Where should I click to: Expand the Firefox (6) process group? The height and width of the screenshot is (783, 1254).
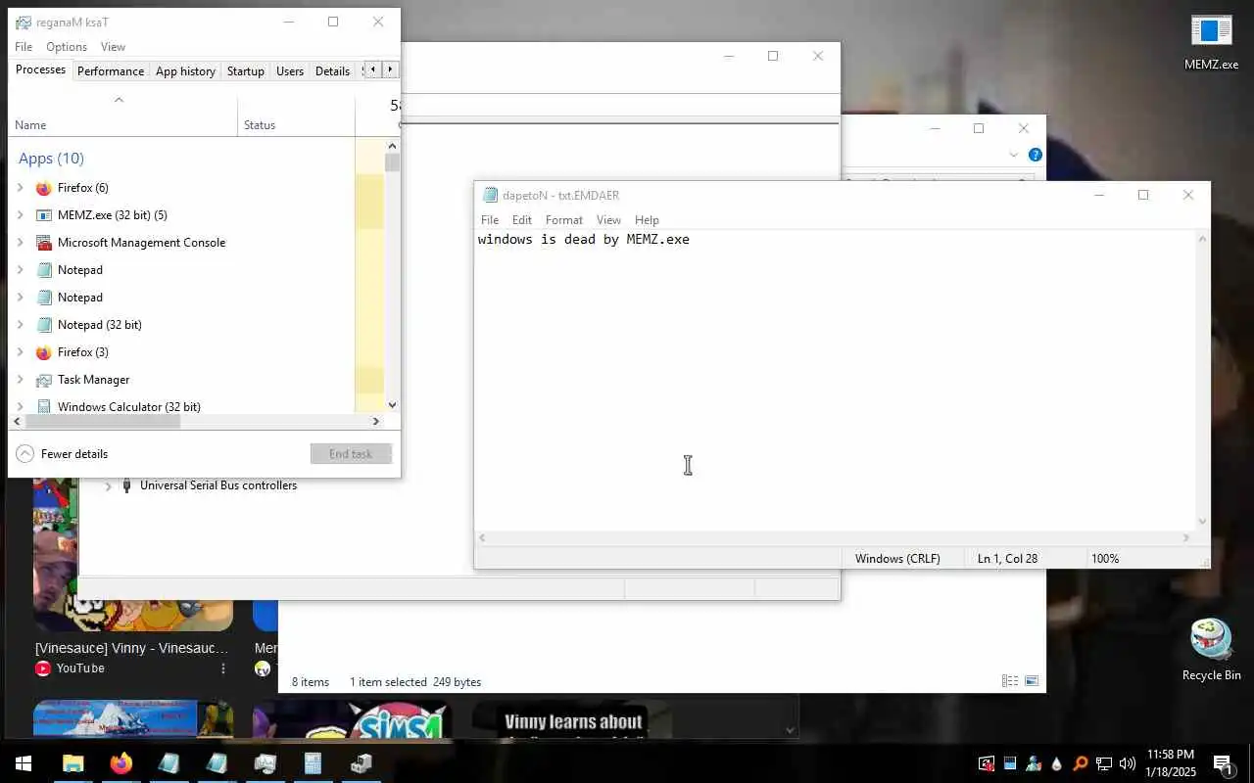[21, 188]
